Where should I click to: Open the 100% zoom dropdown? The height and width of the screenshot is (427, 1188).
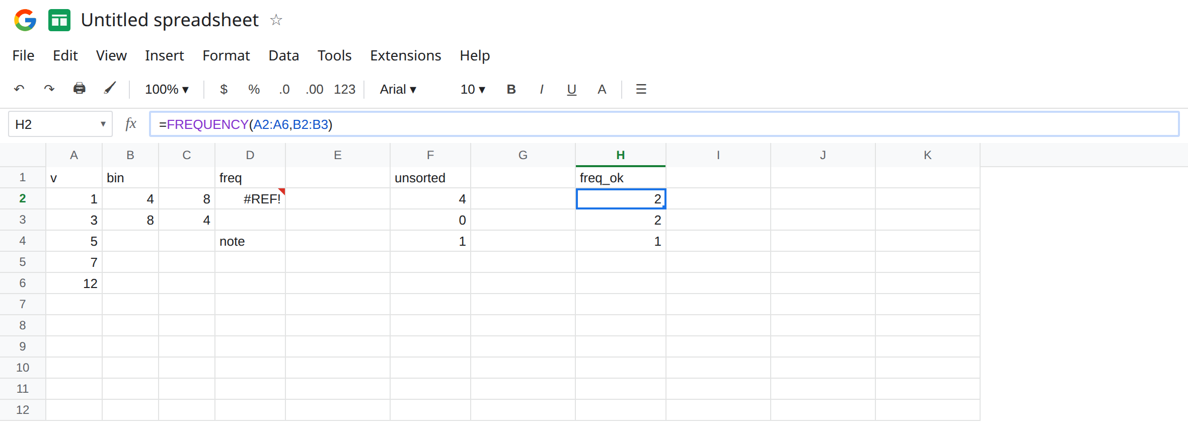(167, 89)
